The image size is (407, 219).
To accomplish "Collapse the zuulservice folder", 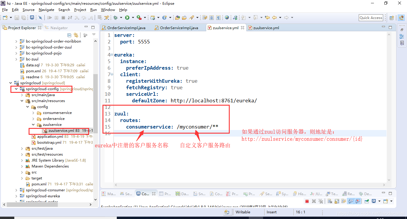I will (33, 125).
